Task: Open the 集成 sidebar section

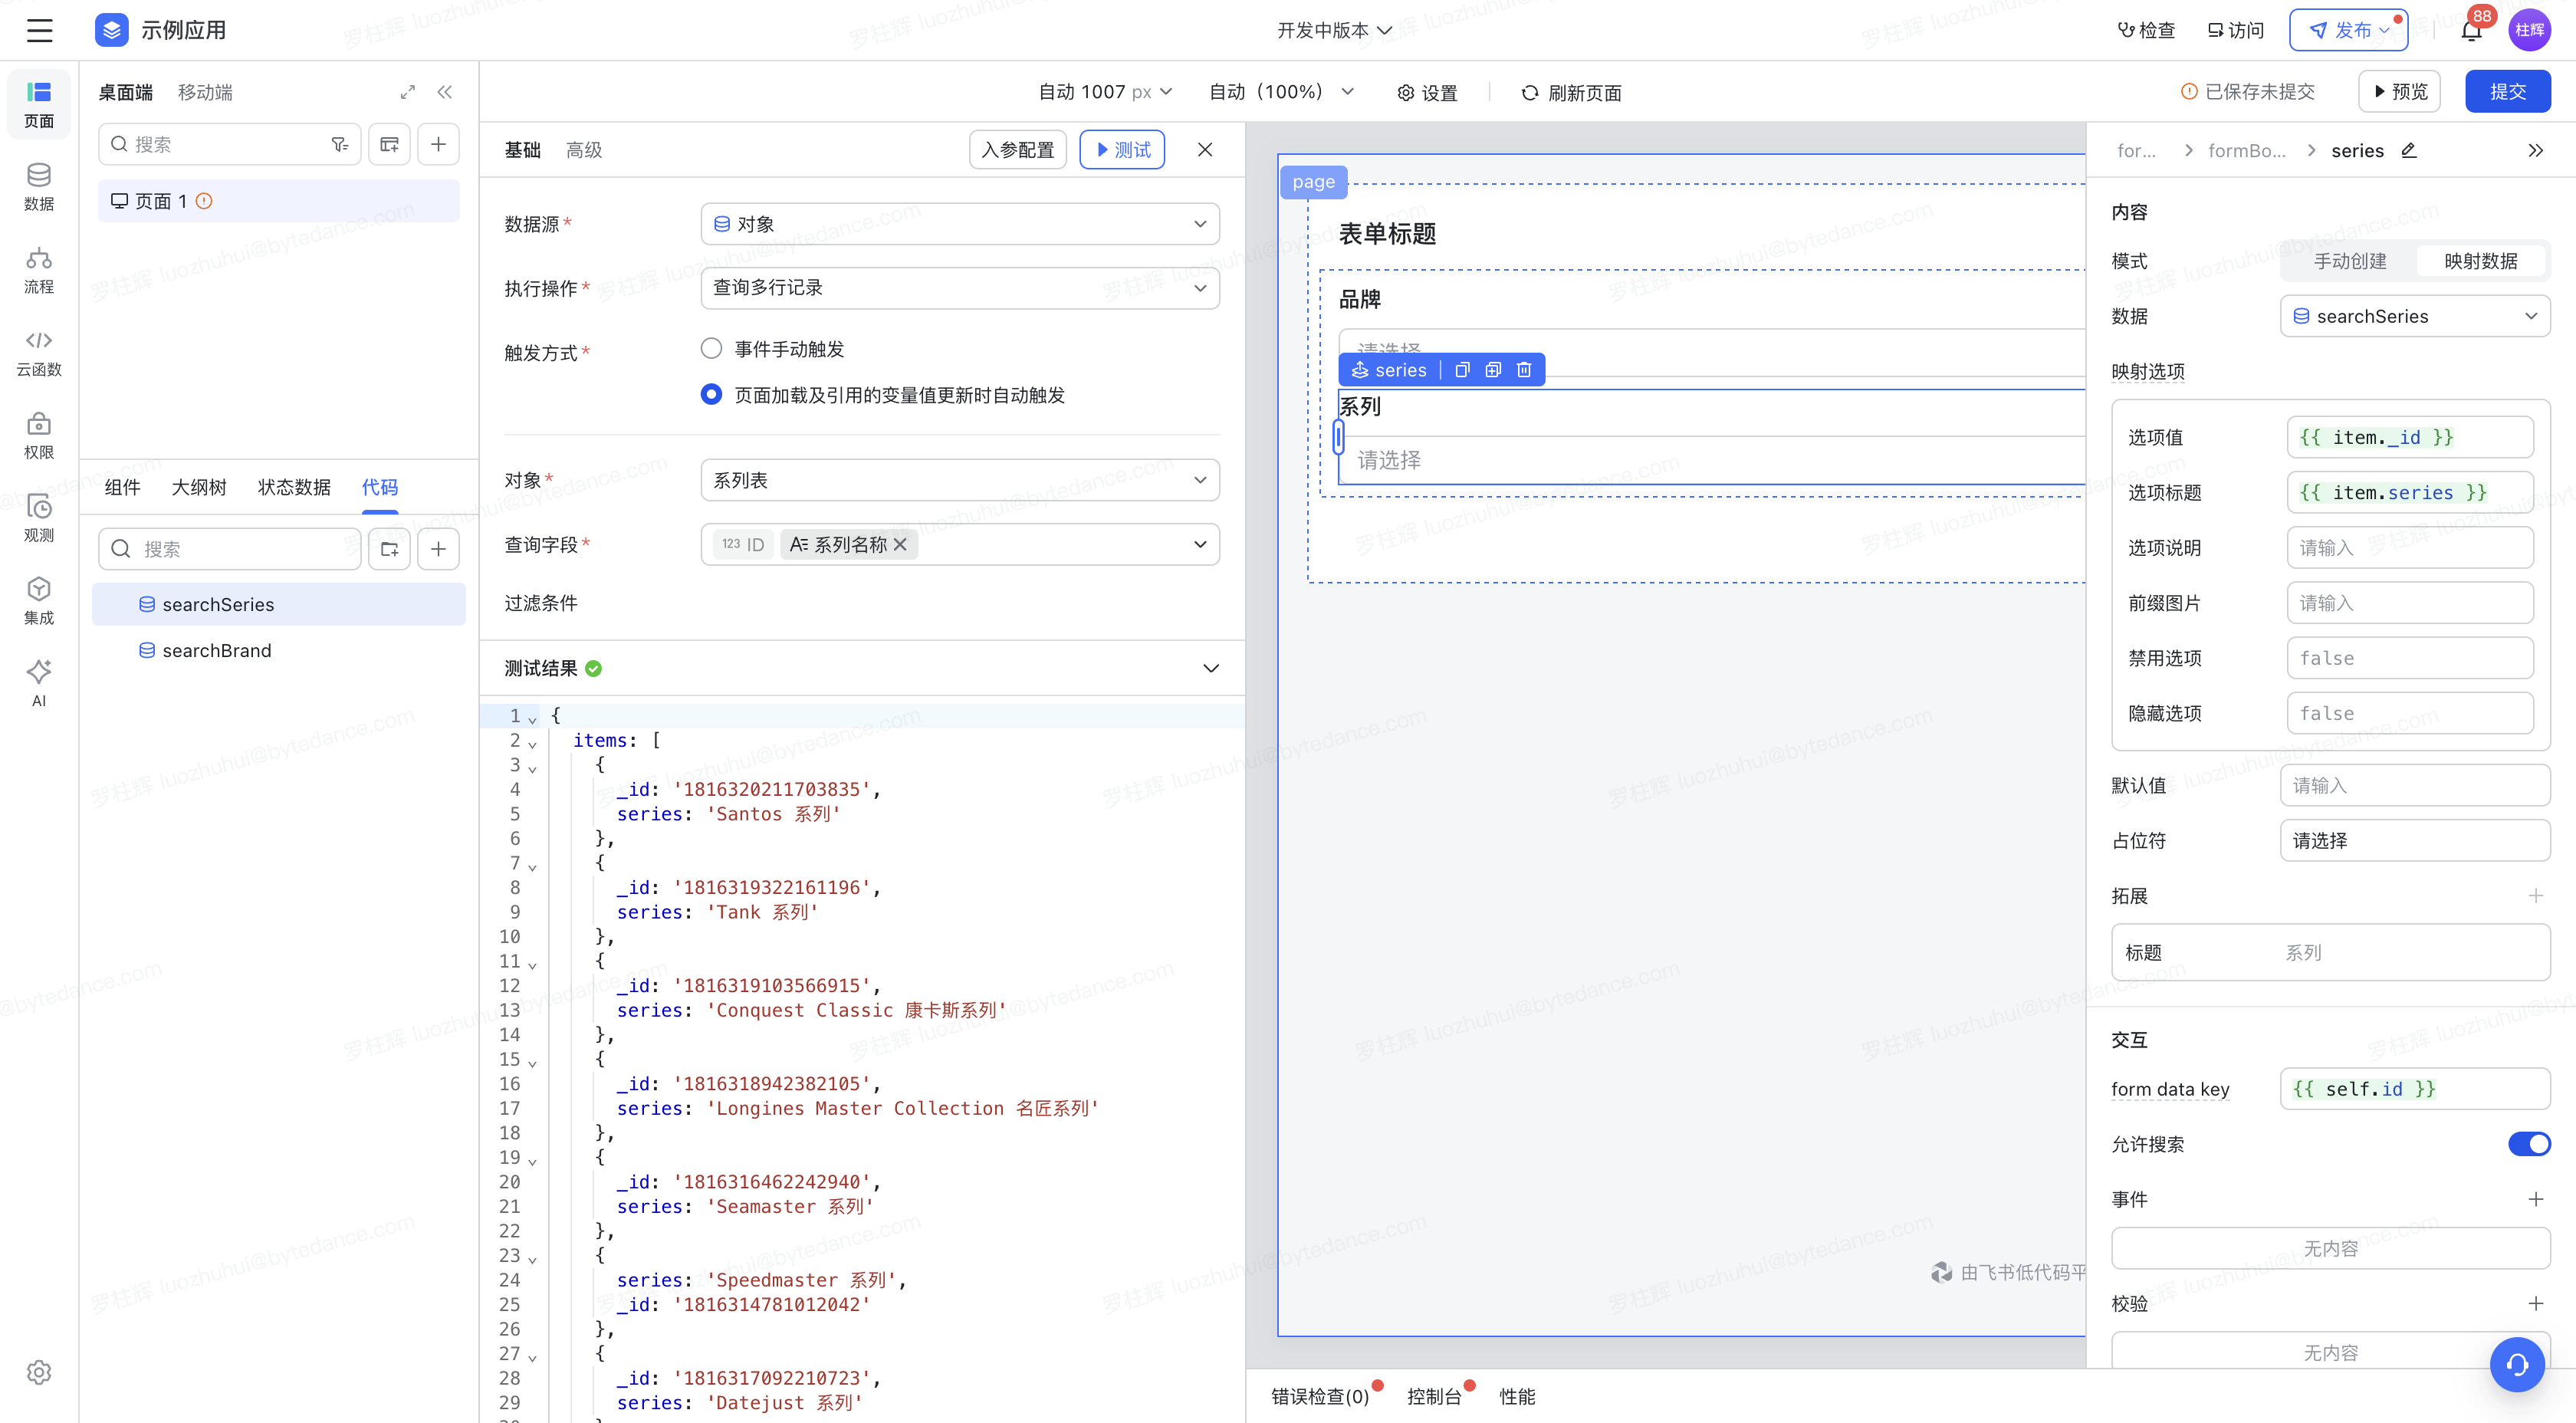Action: click(39, 602)
